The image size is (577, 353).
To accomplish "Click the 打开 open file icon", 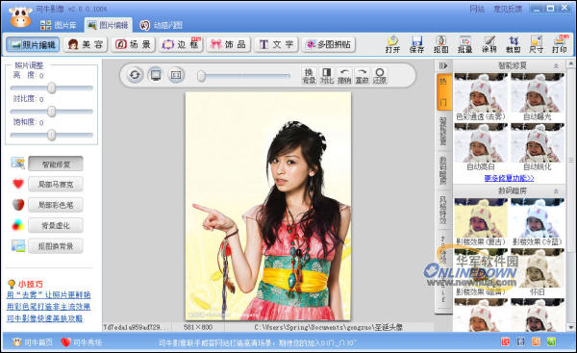I will click(x=392, y=44).
